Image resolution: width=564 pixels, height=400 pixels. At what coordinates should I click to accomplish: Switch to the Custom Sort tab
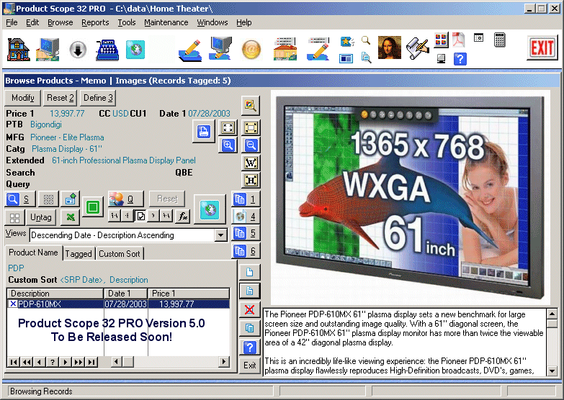120,254
